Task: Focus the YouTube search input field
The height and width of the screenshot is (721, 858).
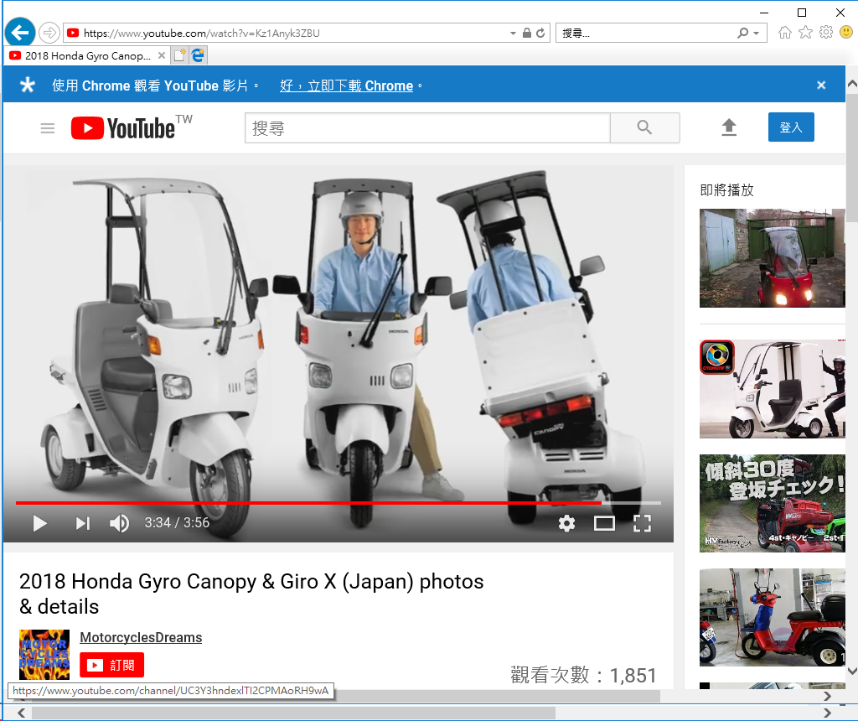Action: 427,128
